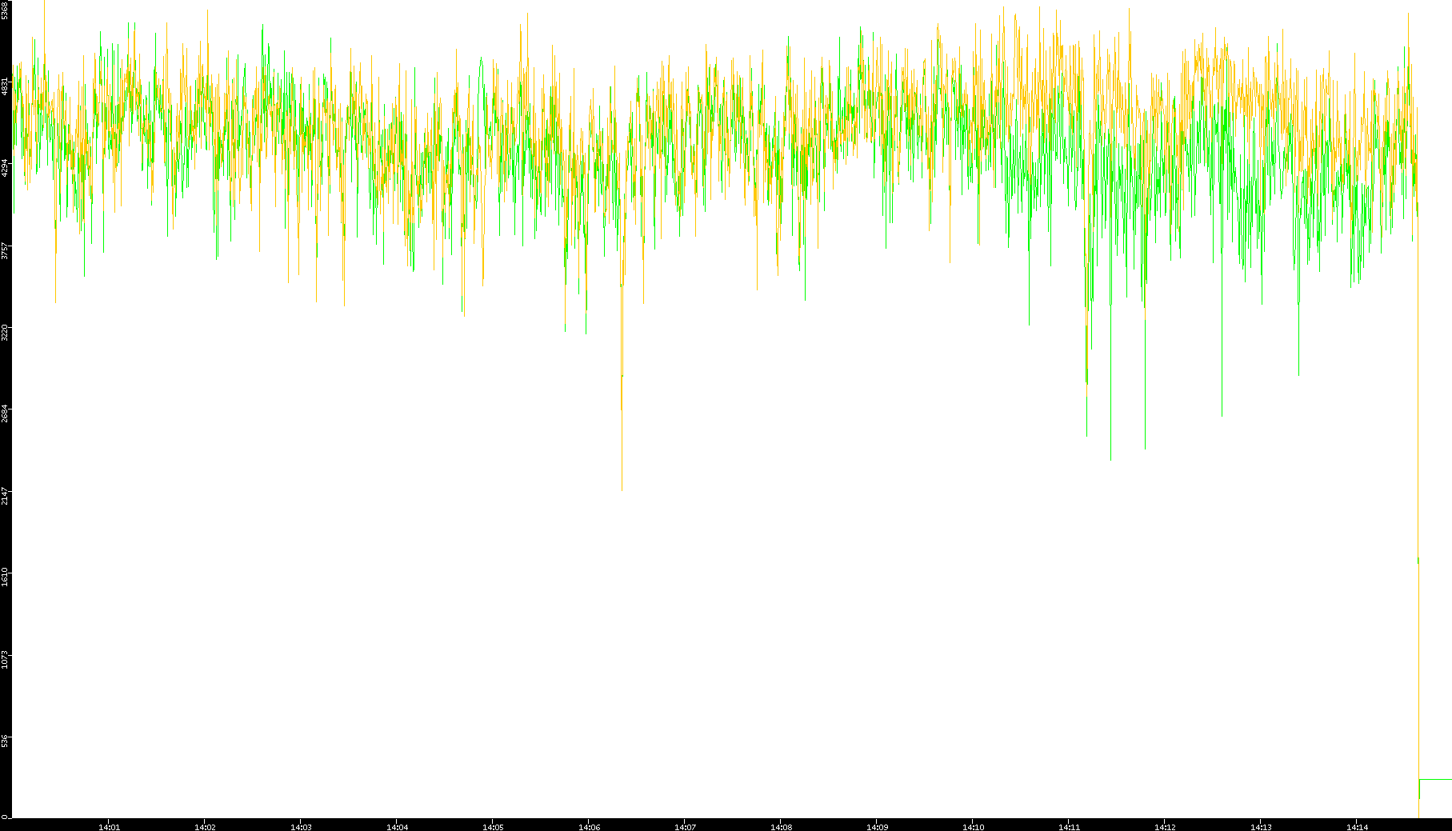Click the 14:10 time axis label
1452x831 pixels.
[x=973, y=827]
